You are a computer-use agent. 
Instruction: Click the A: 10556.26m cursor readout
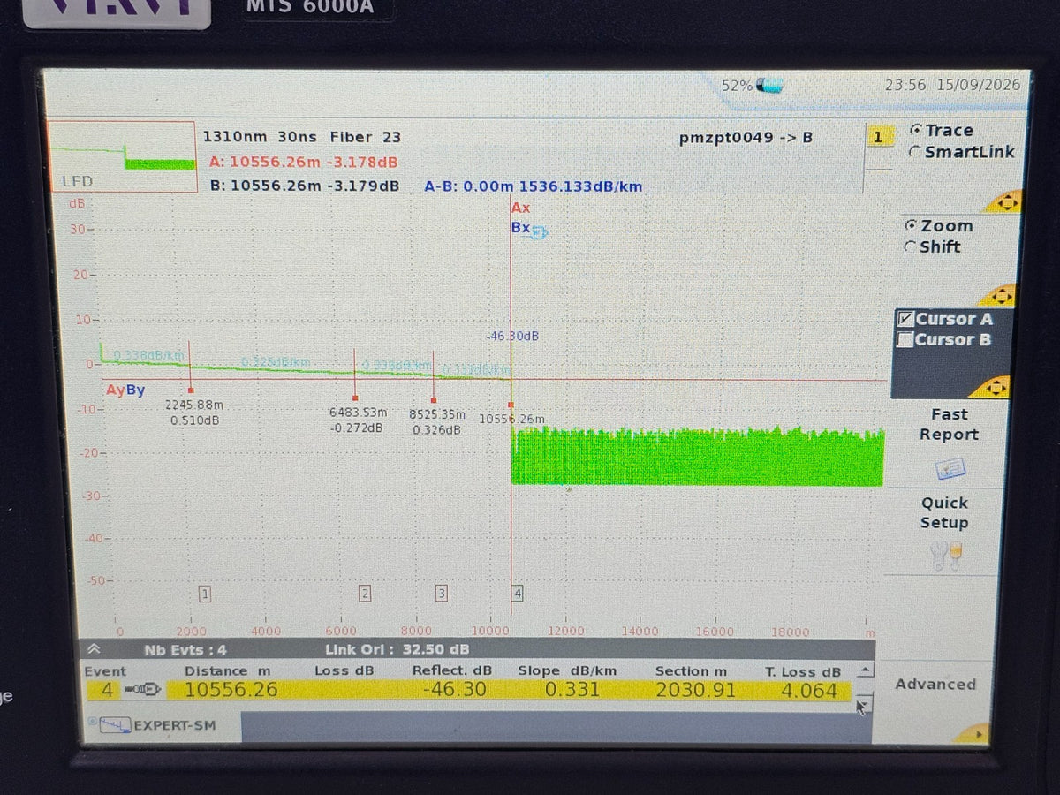(303, 163)
